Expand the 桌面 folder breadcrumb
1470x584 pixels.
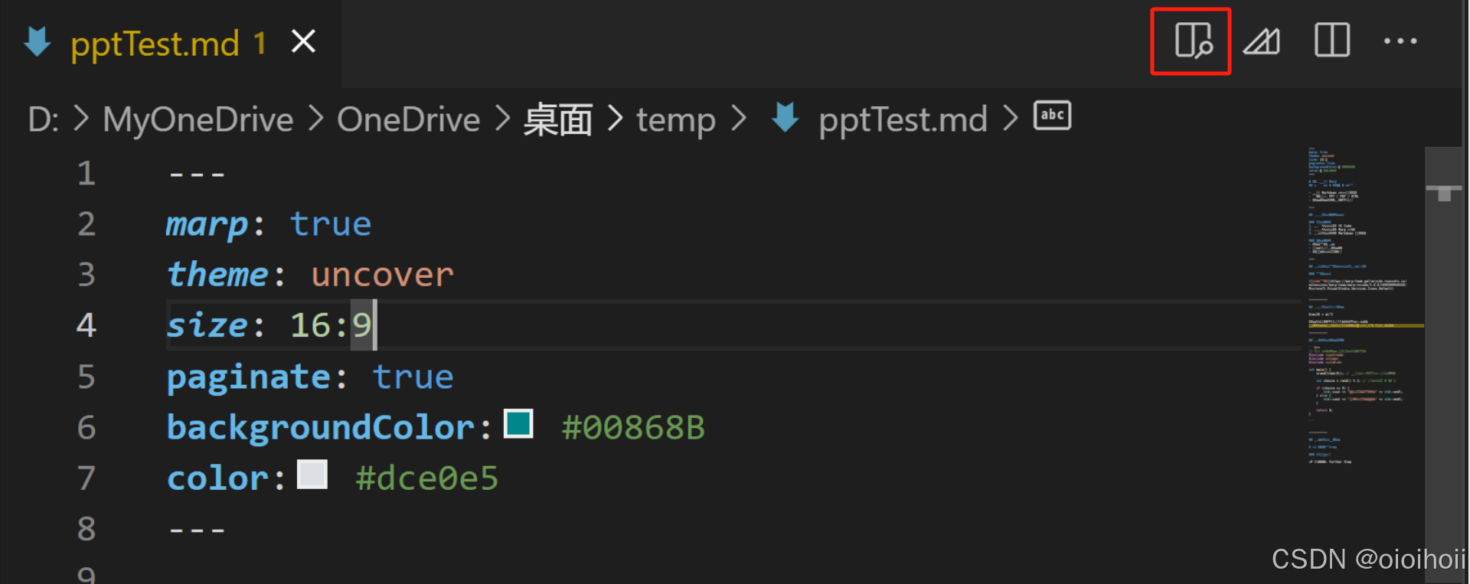[x=558, y=119]
